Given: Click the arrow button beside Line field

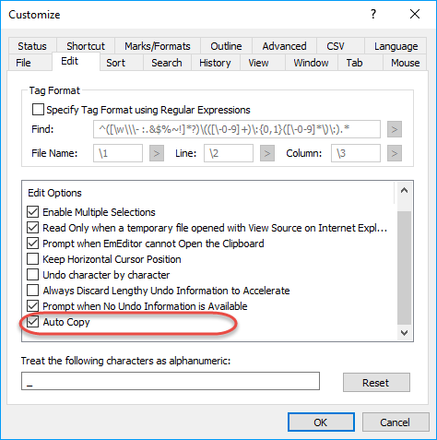Looking at the screenshot, I should point(267,153).
